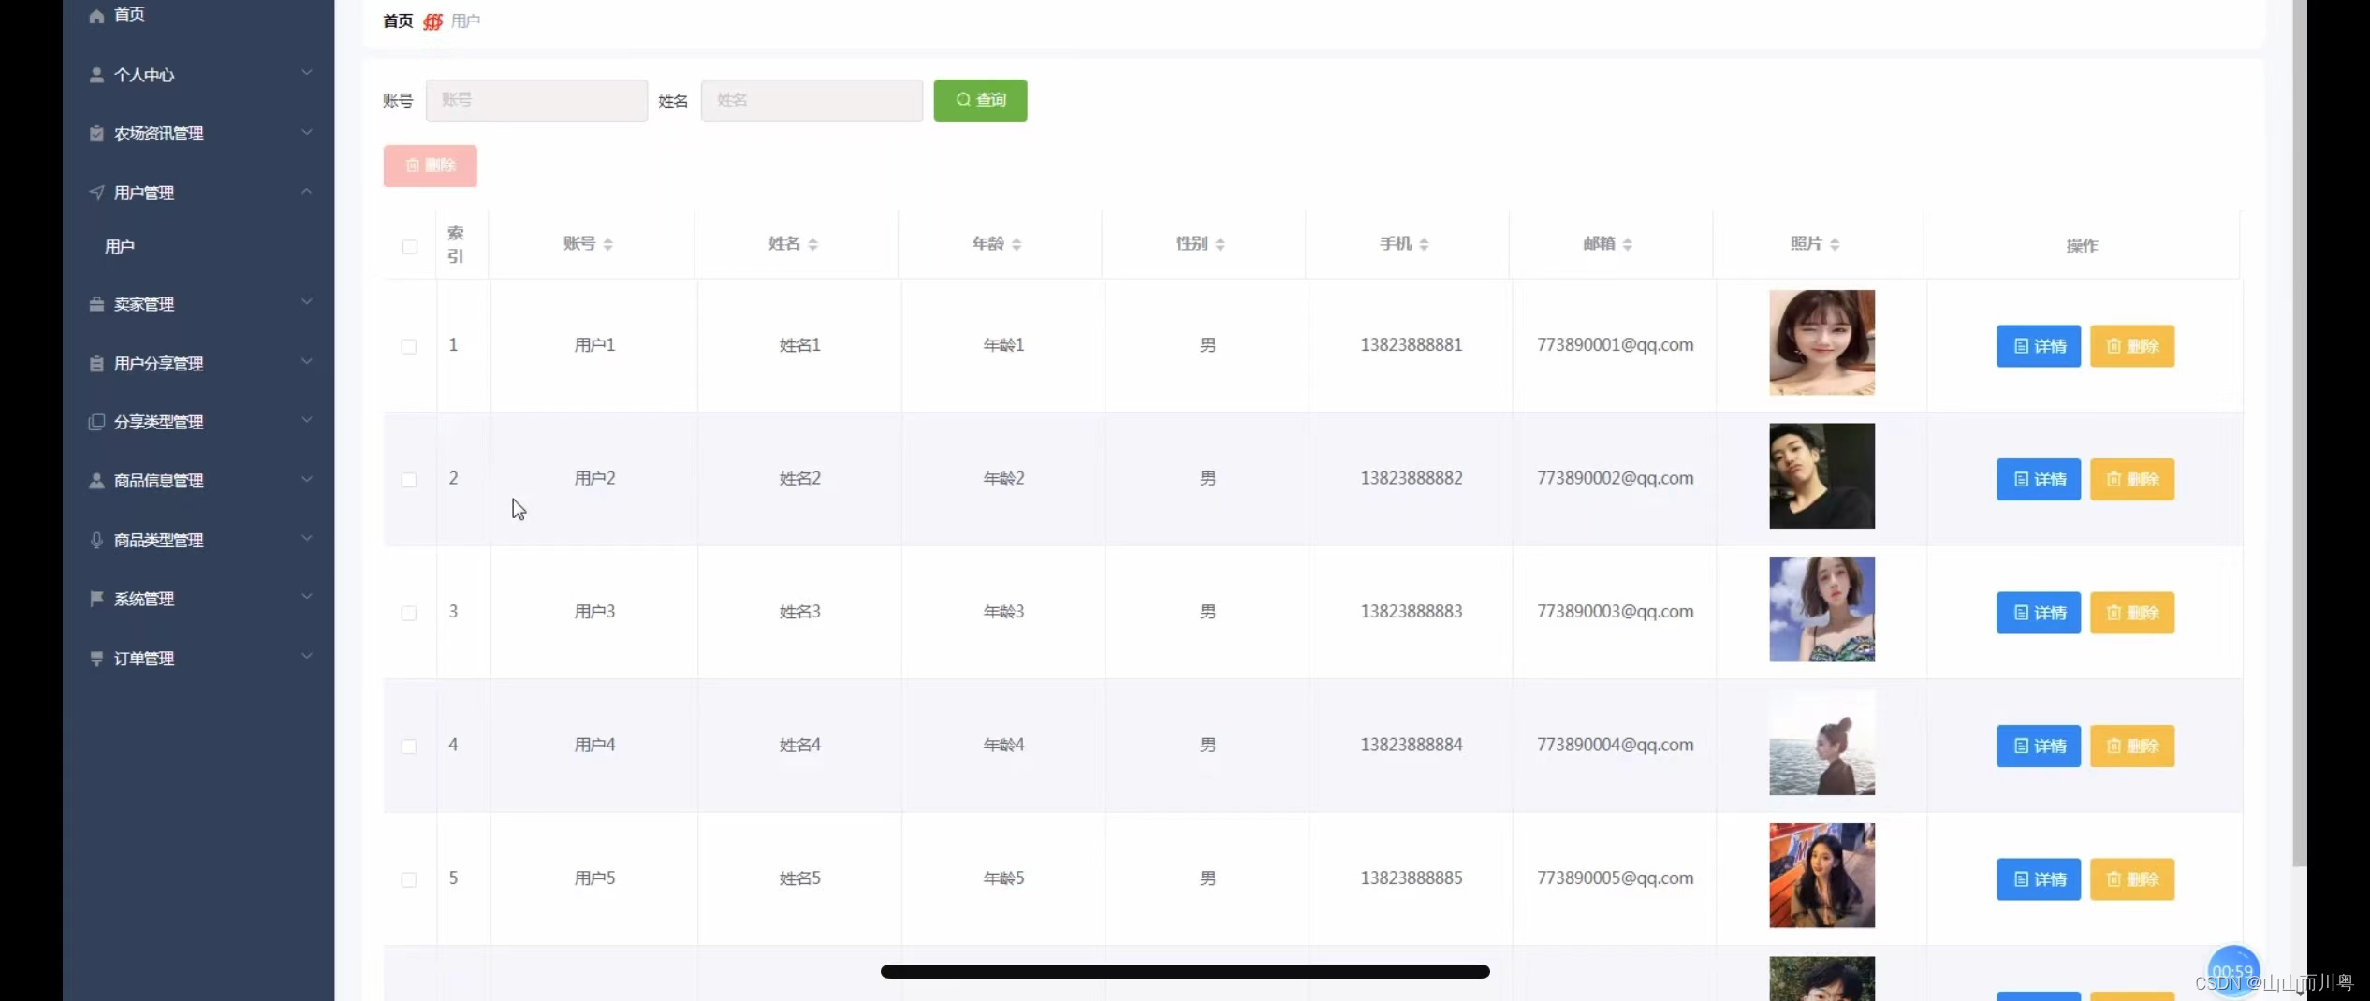Open photo thumbnail of 用户4
This screenshot has height=1001, width=2370.
click(x=1821, y=743)
